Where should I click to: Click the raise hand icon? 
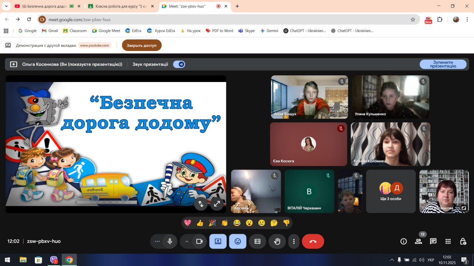pos(277,242)
